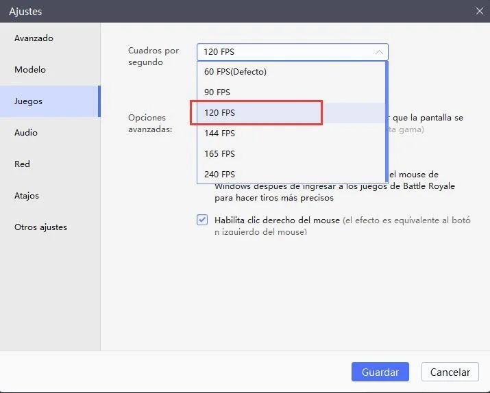Switch to the Modelo section
This screenshot has height=393, width=490.
click(x=50, y=70)
